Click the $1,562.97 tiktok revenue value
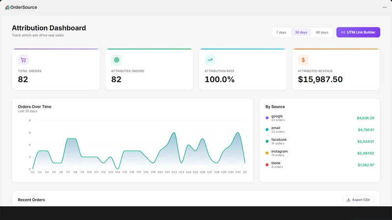The height and width of the screenshot is (220, 392). pyautogui.click(x=366, y=165)
